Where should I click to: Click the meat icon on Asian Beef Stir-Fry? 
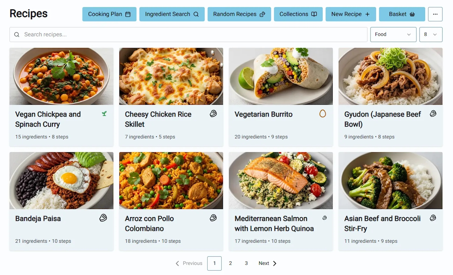(433, 218)
